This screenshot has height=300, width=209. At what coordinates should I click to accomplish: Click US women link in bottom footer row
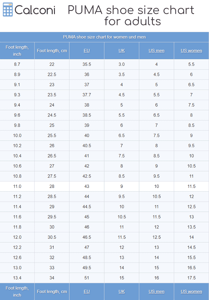191,292
